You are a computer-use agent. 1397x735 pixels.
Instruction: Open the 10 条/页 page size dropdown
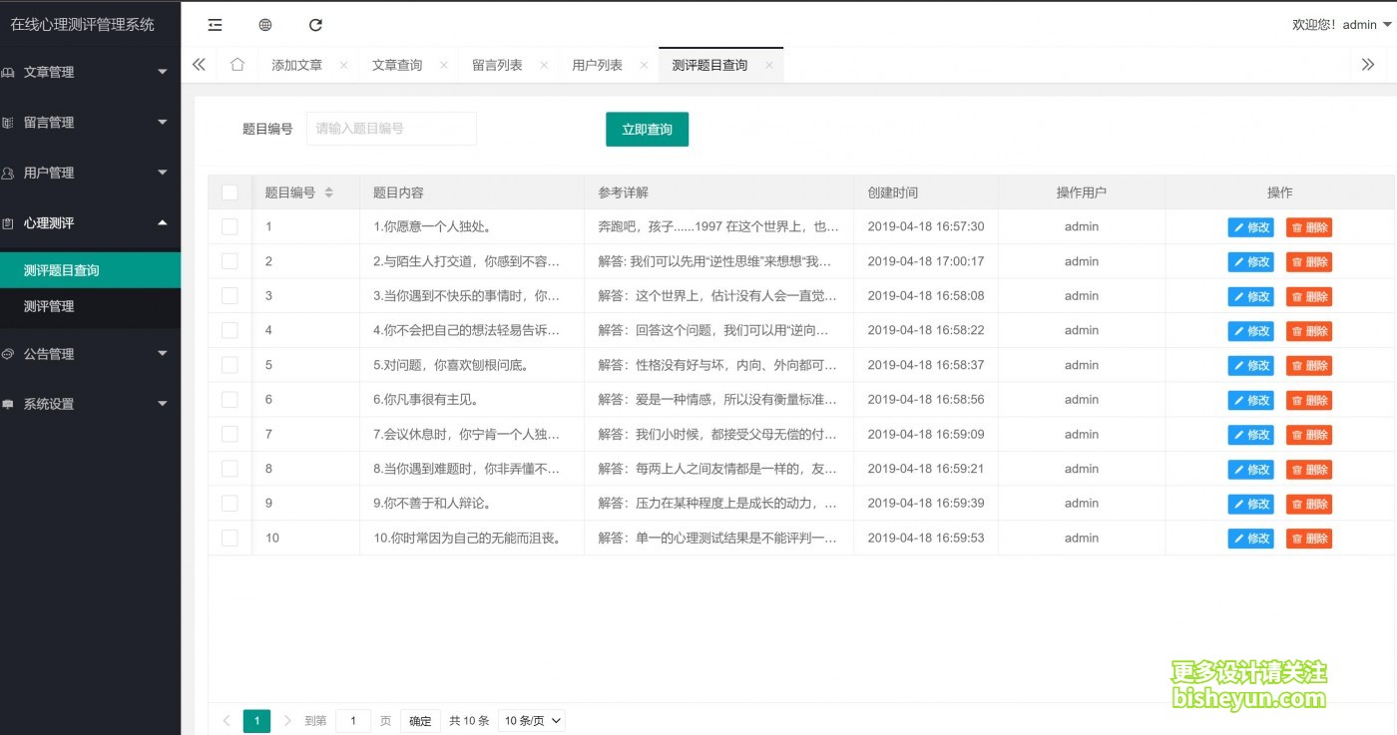[x=531, y=720]
